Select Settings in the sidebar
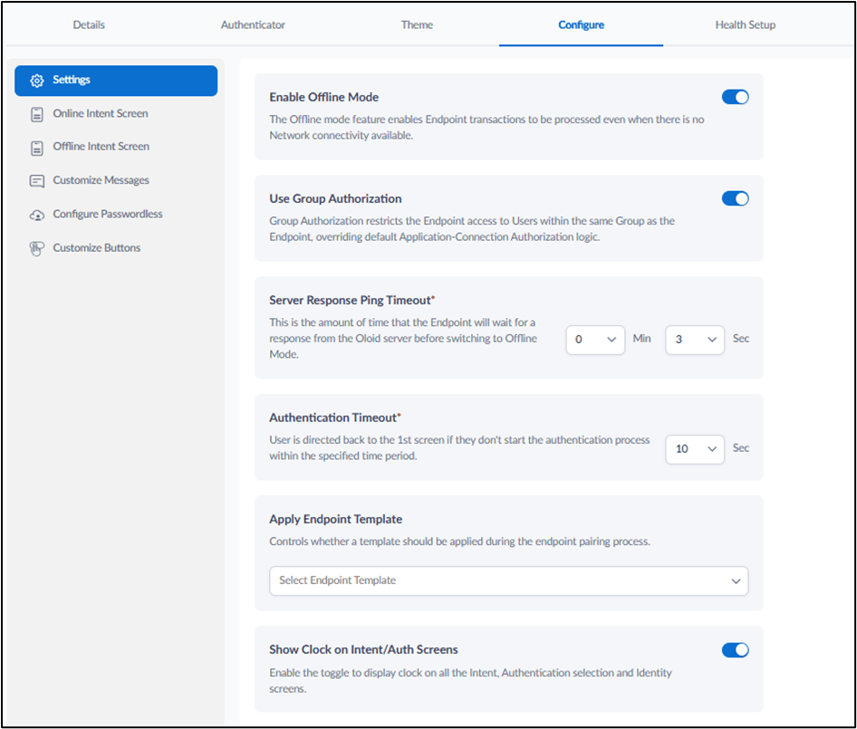This screenshot has height=729, width=857. tap(116, 81)
